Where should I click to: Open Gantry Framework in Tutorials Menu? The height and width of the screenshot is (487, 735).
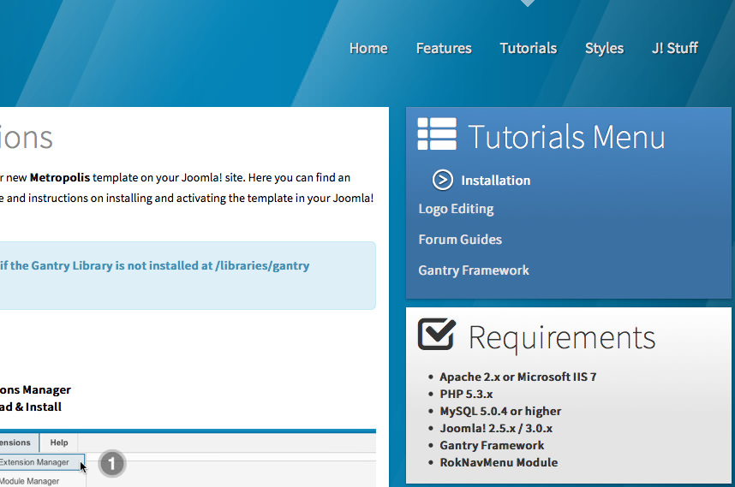click(474, 270)
